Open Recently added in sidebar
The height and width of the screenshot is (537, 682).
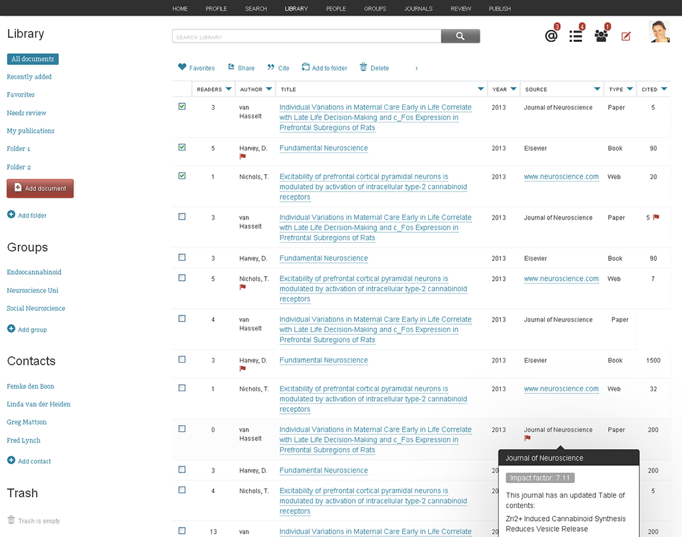29,77
